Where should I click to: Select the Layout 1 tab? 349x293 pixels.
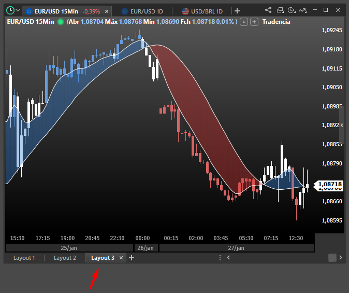[x=24, y=258]
